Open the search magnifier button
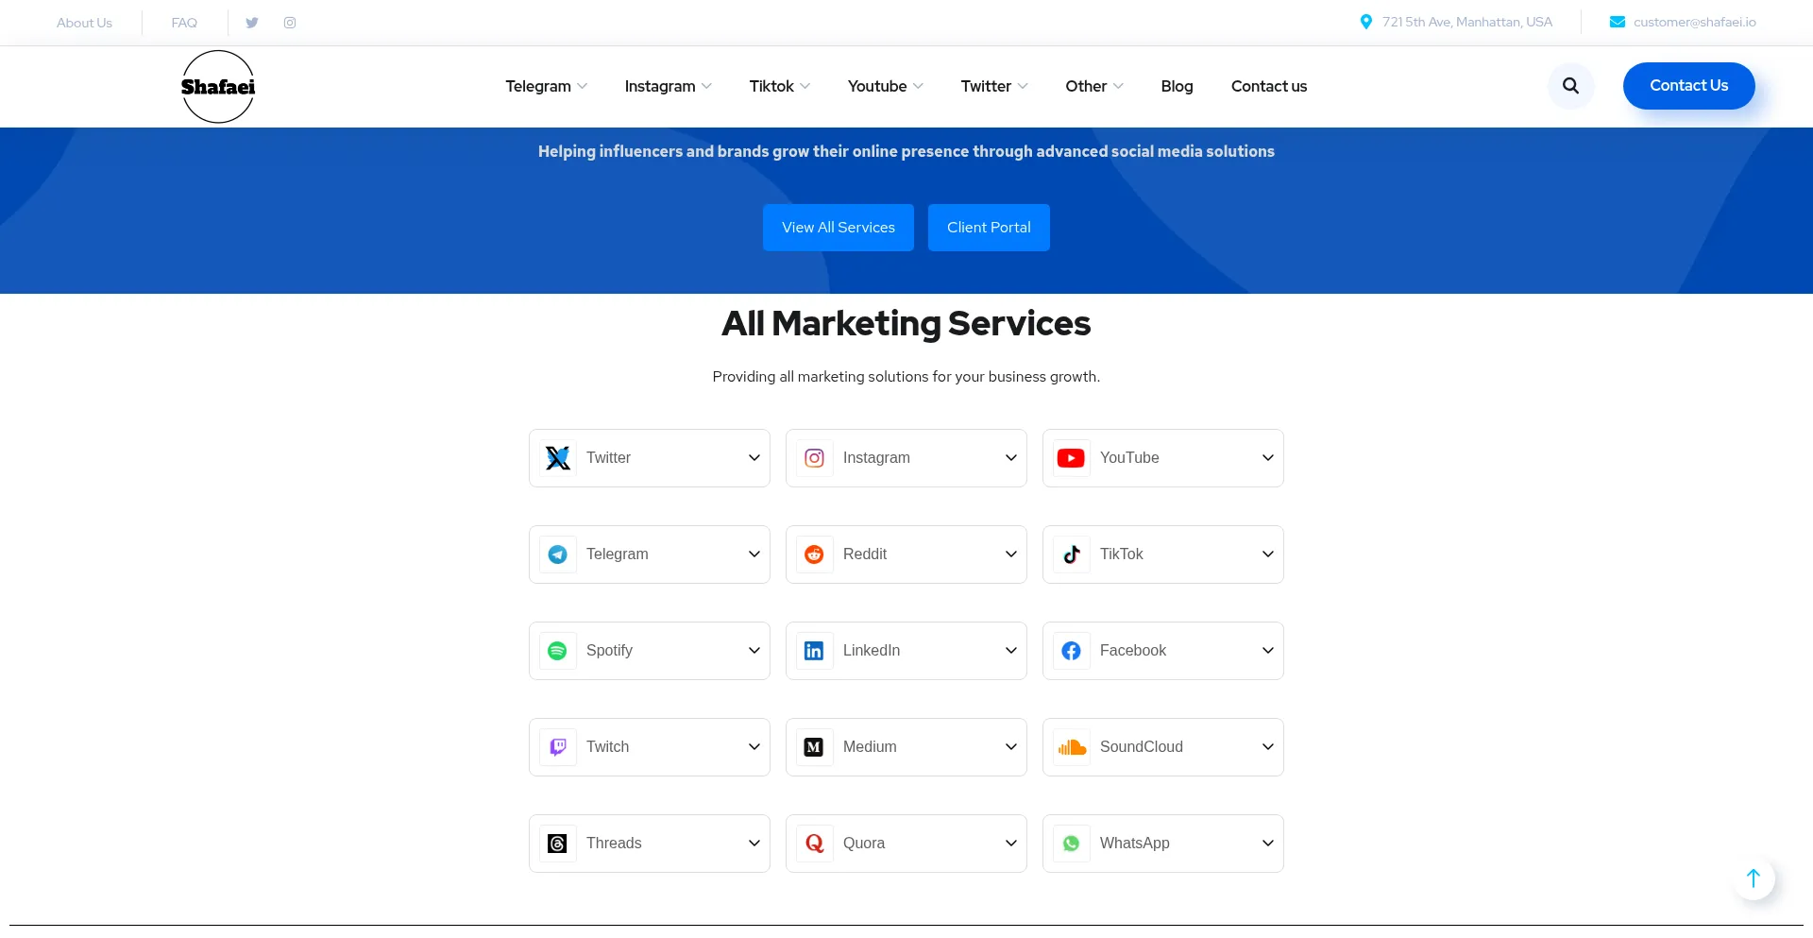Viewport: 1813px width, 938px height. (1571, 86)
